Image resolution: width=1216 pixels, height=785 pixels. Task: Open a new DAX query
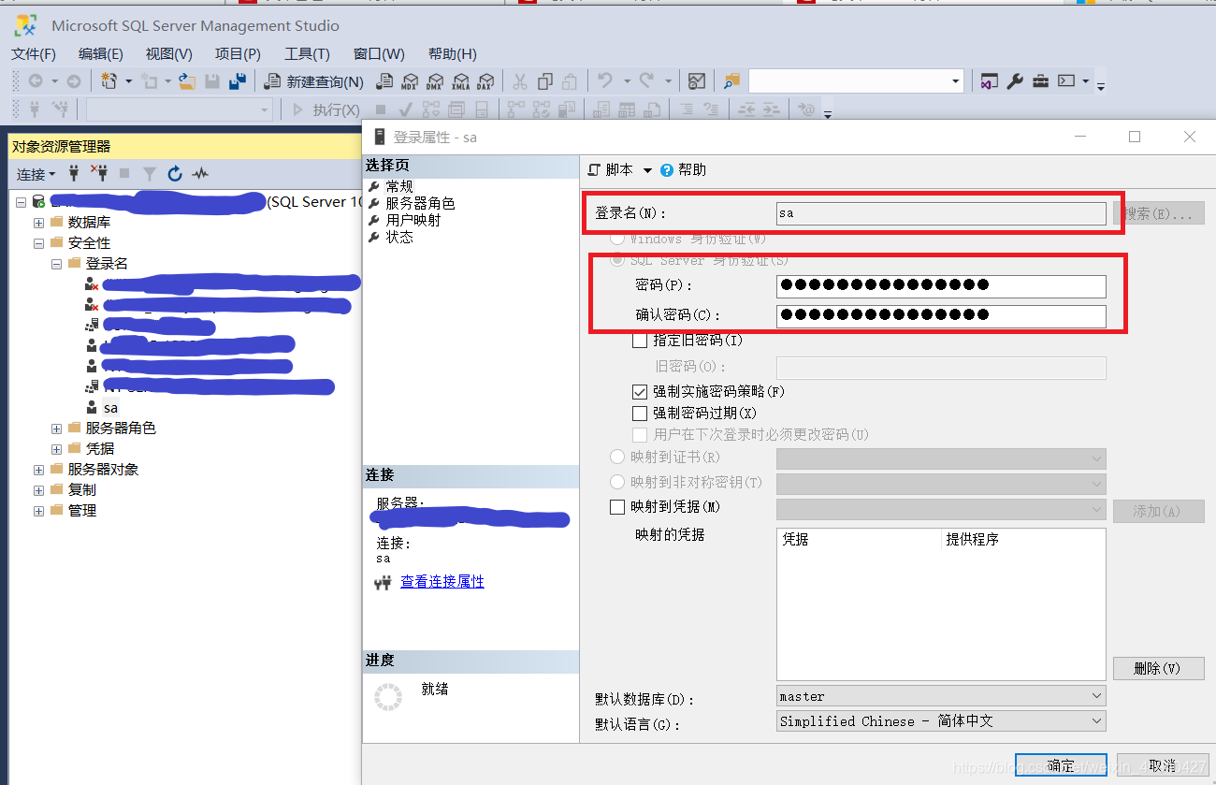[485, 81]
